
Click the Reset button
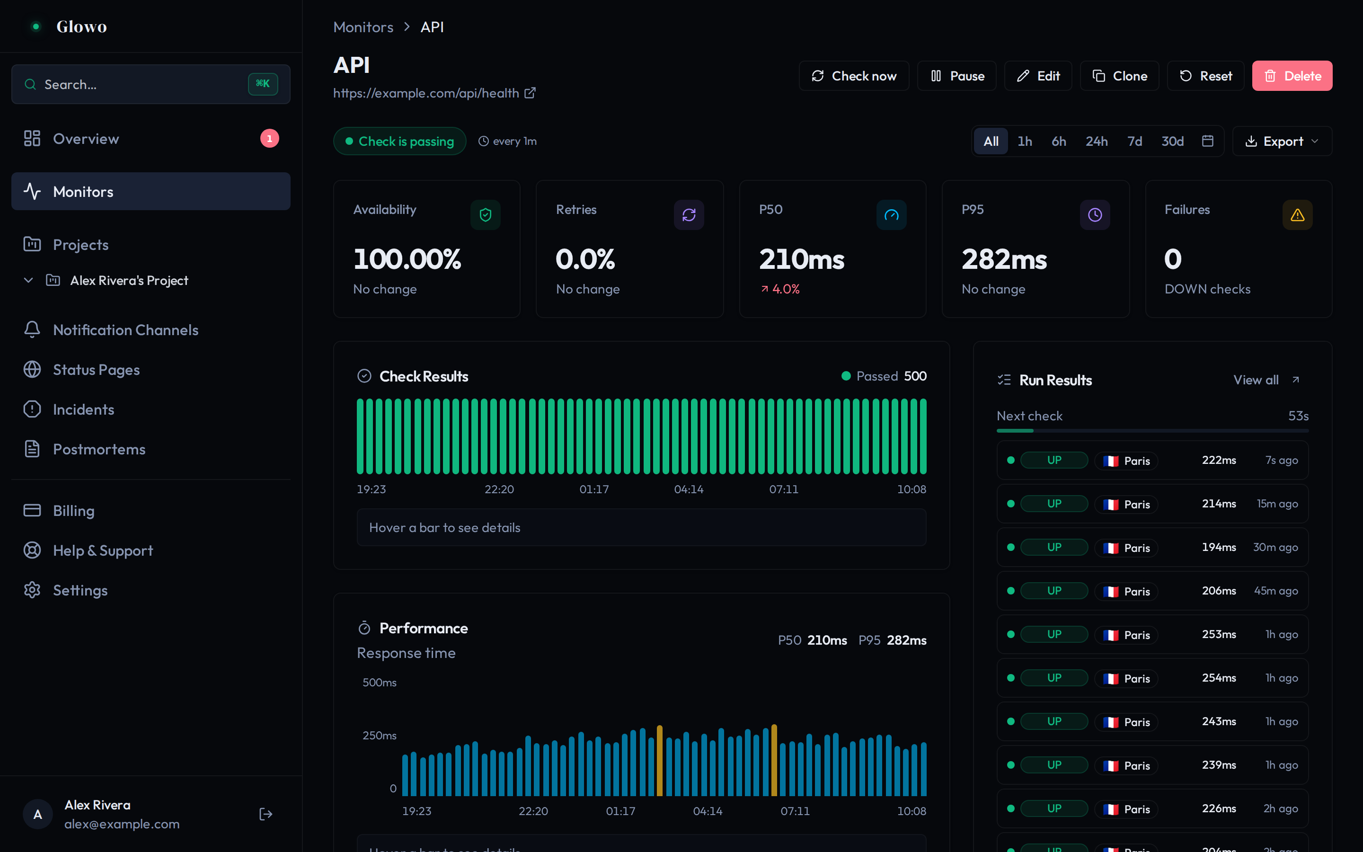pyautogui.click(x=1206, y=76)
